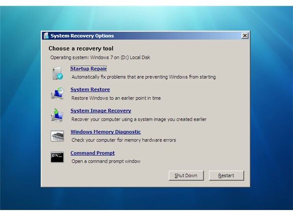Screen dimensions: 293x212
Task: Click the memory chip Diagnostic icon
Action: (57, 136)
